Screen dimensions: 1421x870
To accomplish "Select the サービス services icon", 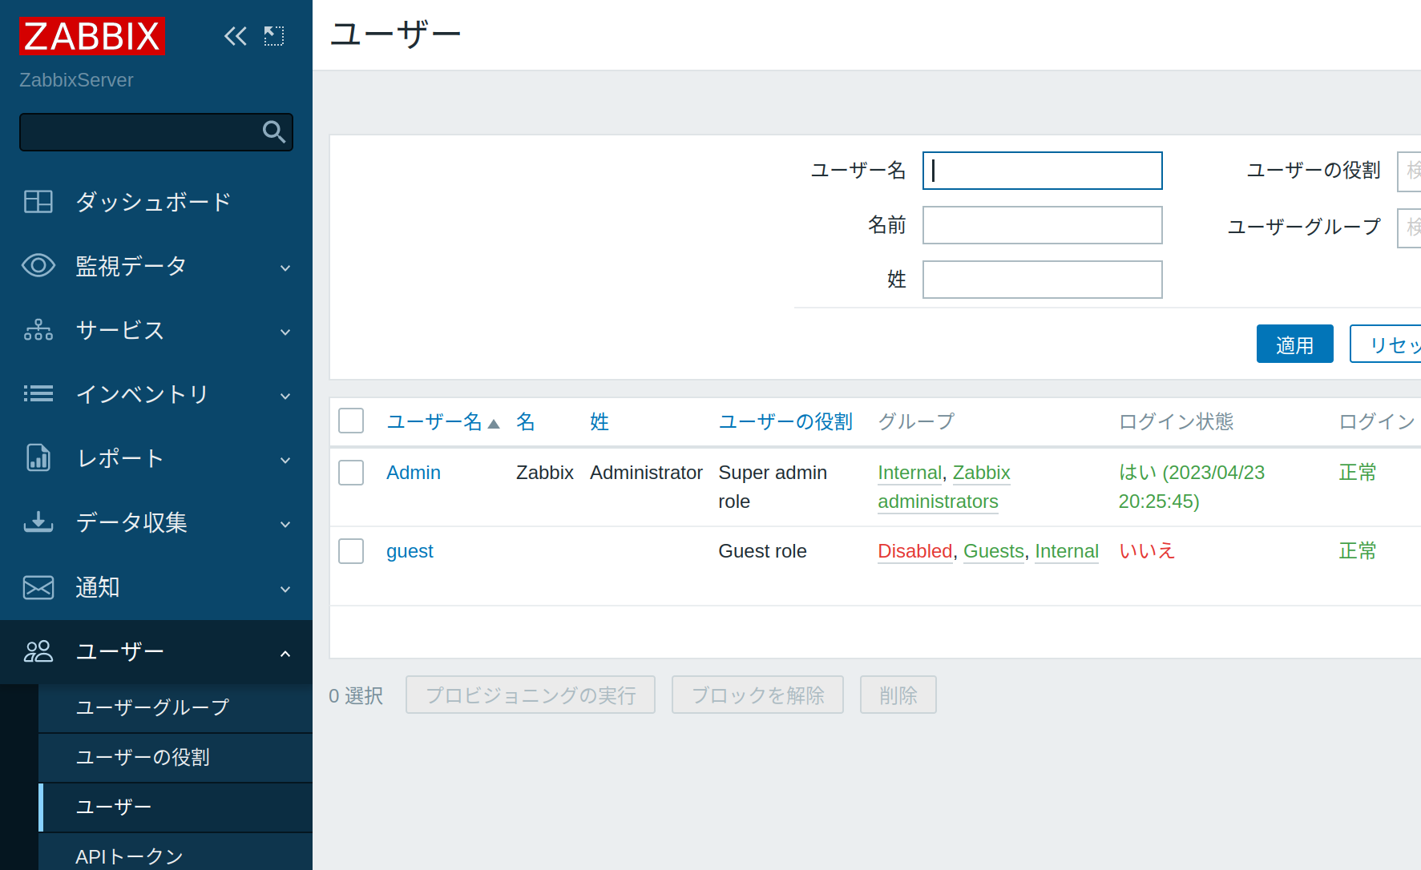I will (38, 330).
